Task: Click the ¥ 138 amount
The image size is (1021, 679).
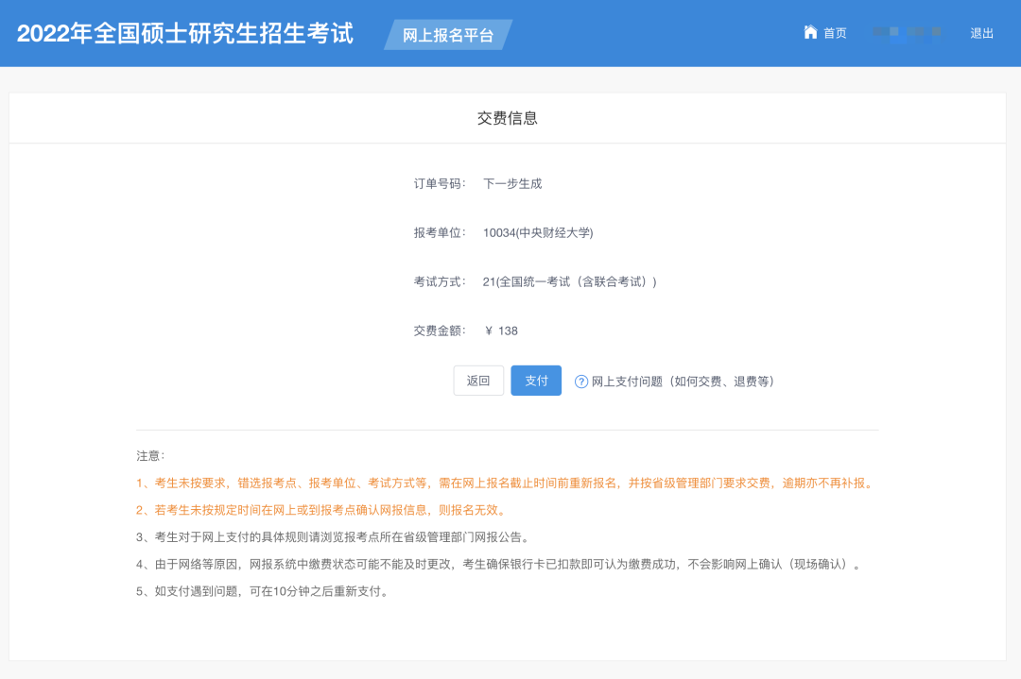Action: tap(501, 331)
